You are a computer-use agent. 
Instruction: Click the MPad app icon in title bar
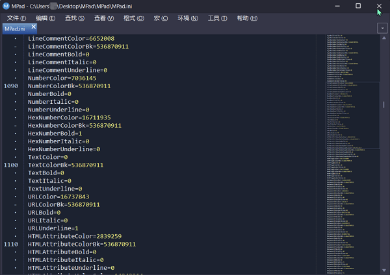[6, 6]
